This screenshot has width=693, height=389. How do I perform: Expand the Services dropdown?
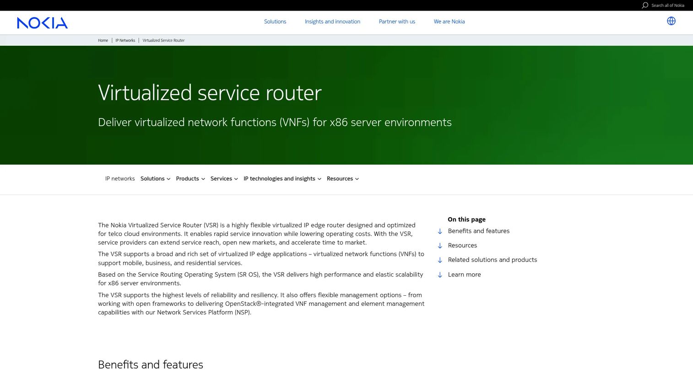(x=224, y=179)
